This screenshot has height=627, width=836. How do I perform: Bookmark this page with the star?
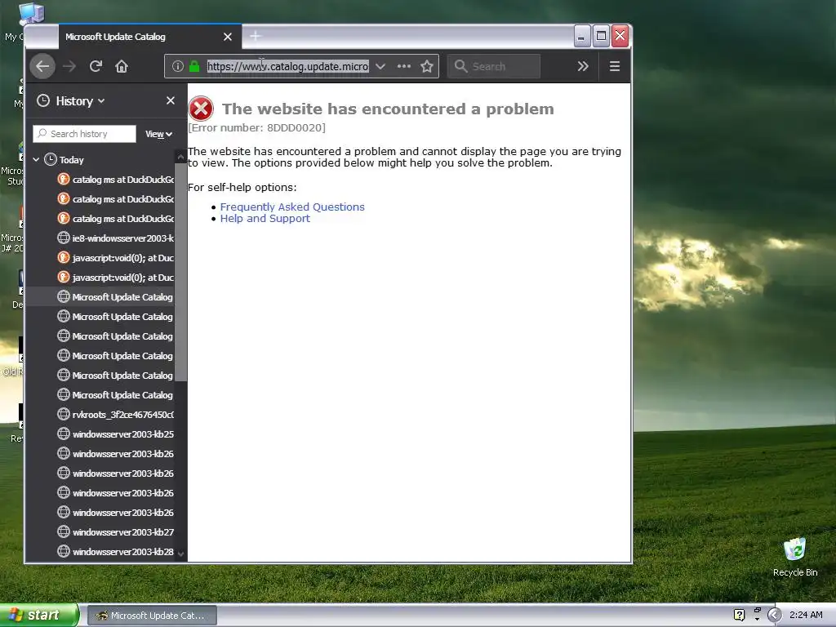[426, 66]
